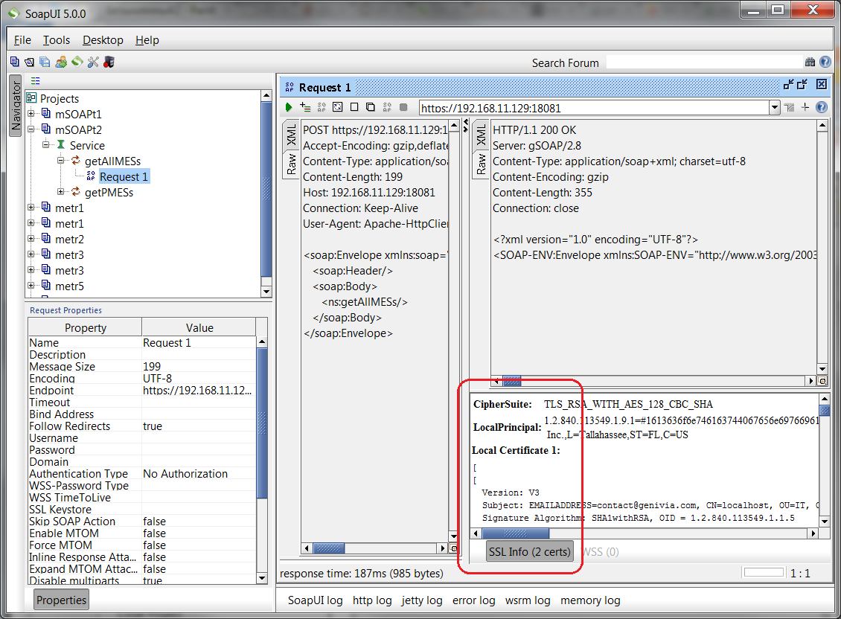Viewport: 841px width, 619px height.
Task: Open the Desktop menu
Action: [x=103, y=40]
